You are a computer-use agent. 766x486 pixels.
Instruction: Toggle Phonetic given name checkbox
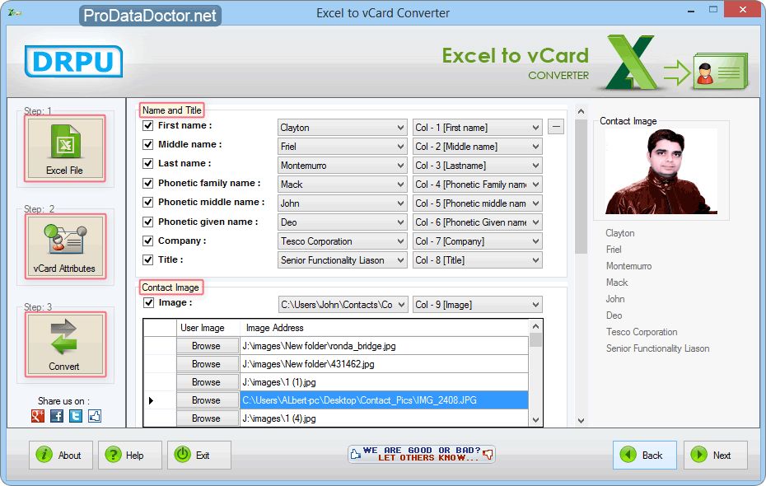click(x=148, y=222)
